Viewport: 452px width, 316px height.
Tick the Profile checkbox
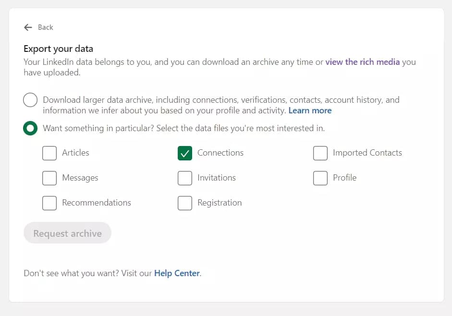[320, 178]
